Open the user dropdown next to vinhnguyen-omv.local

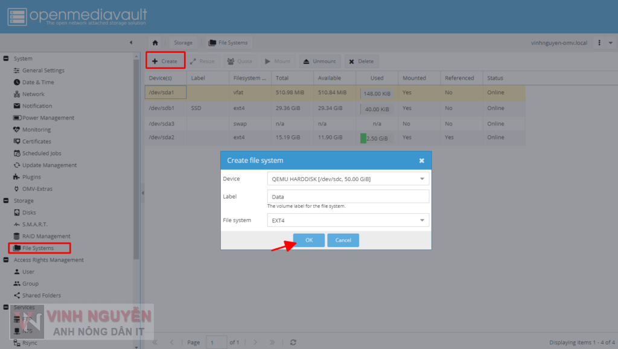click(610, 42)
